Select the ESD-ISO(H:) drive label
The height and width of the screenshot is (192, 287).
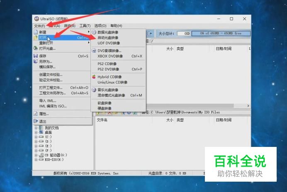pyautogui.click(x=54, y=160)
